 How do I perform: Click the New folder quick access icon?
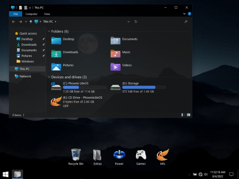point(26,8)
